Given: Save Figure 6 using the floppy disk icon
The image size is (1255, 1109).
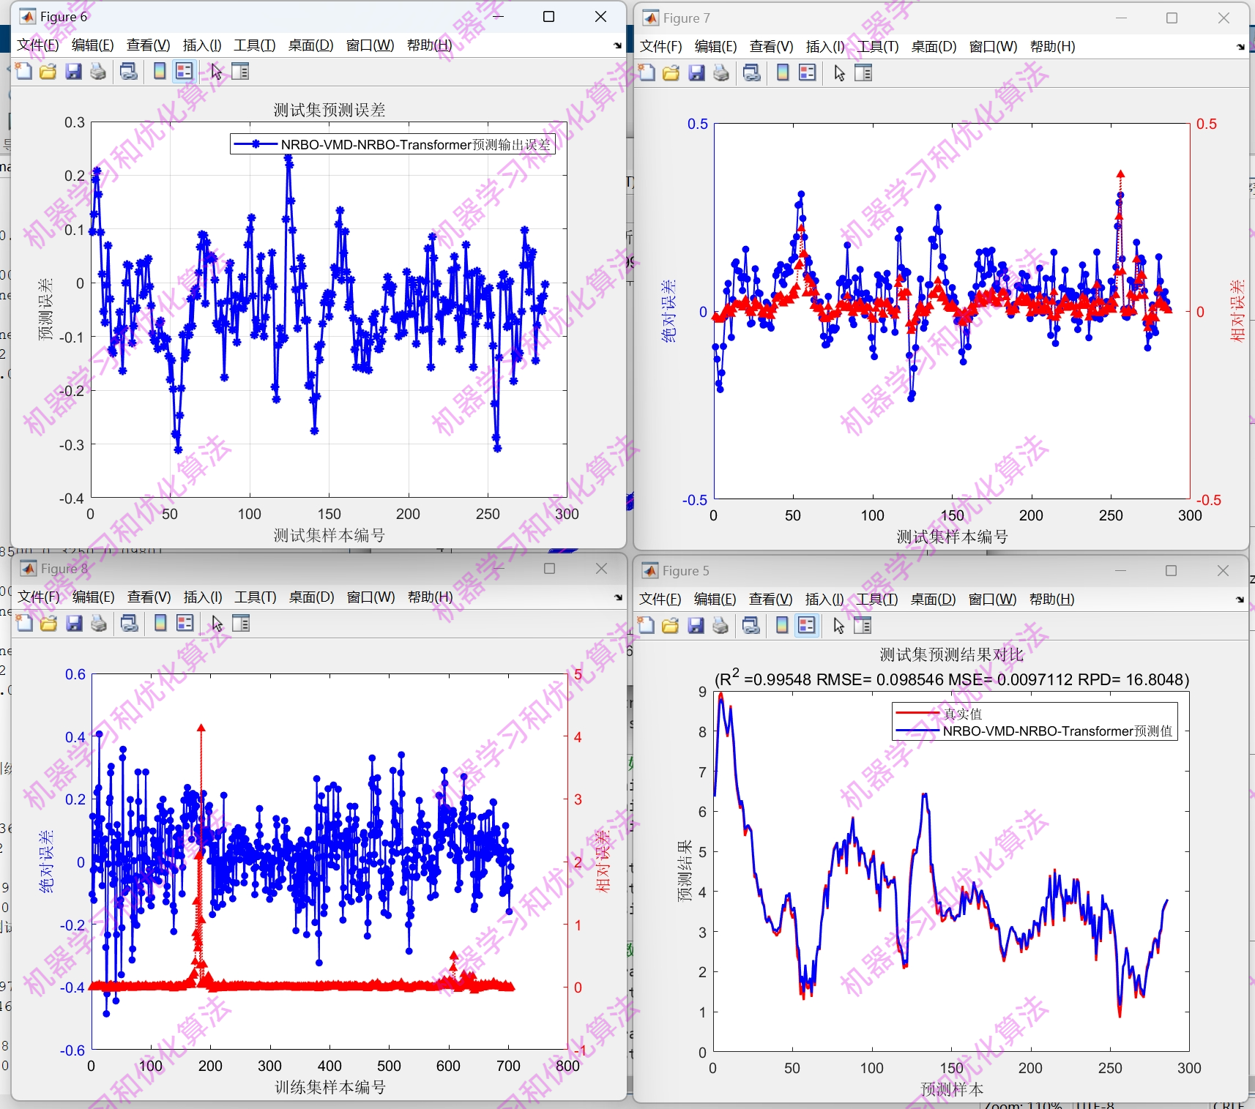Looking at the screenshot, I should coord(73,71).
